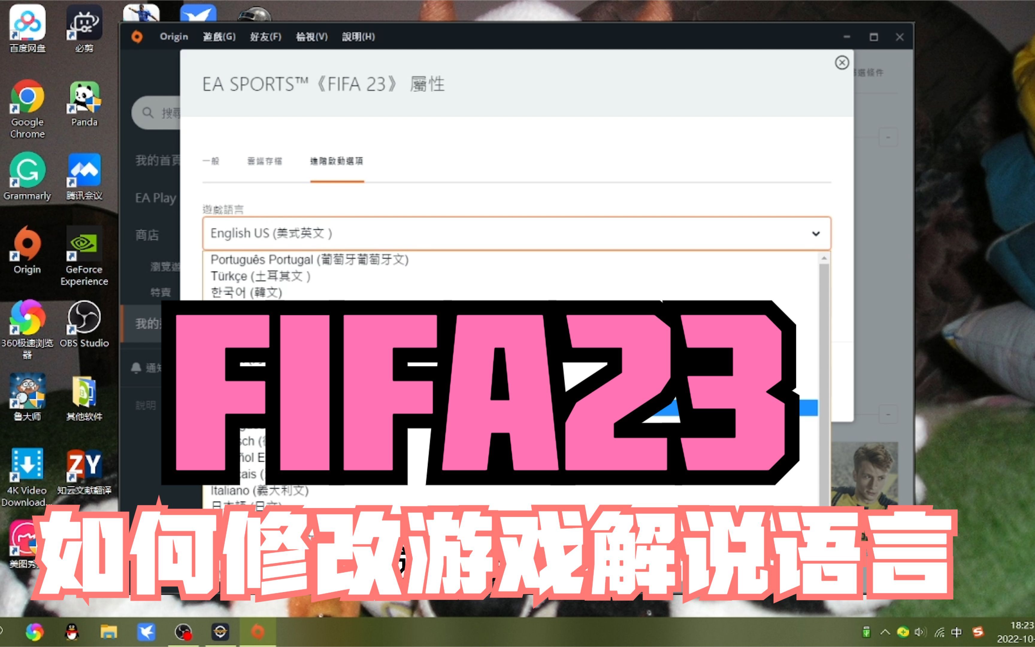
Task: Open the 好友(F) menu
Action: pyautogui.click(x=265, y=37)
